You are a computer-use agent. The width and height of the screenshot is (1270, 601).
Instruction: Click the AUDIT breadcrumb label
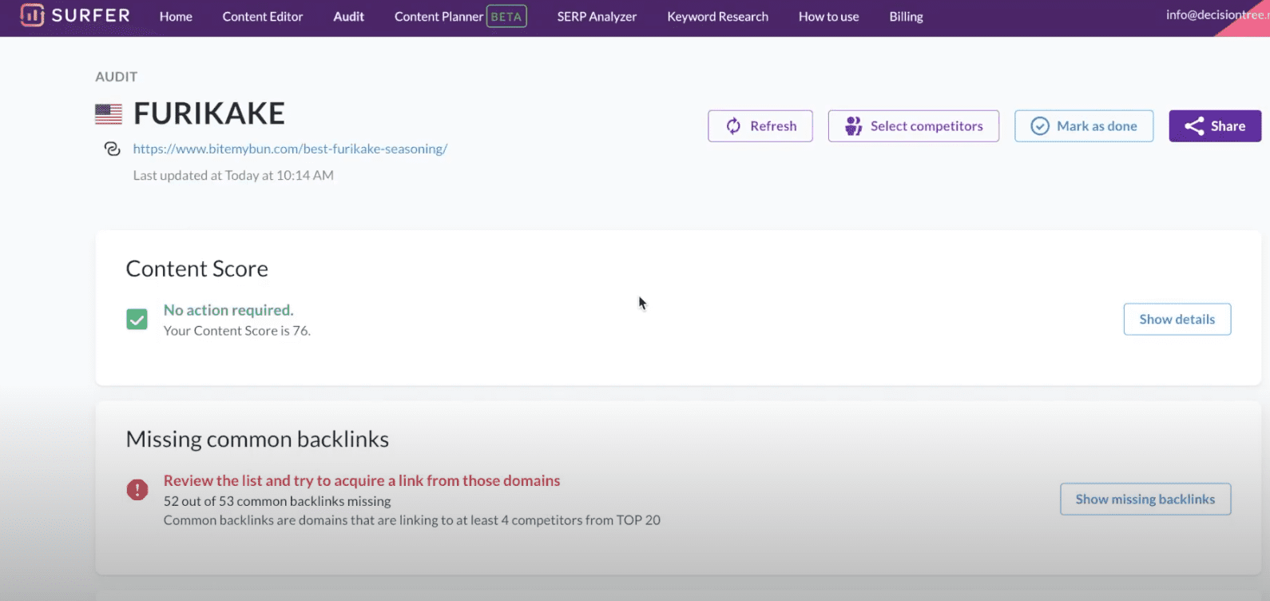pyautogui.click(x=117, y=77)
